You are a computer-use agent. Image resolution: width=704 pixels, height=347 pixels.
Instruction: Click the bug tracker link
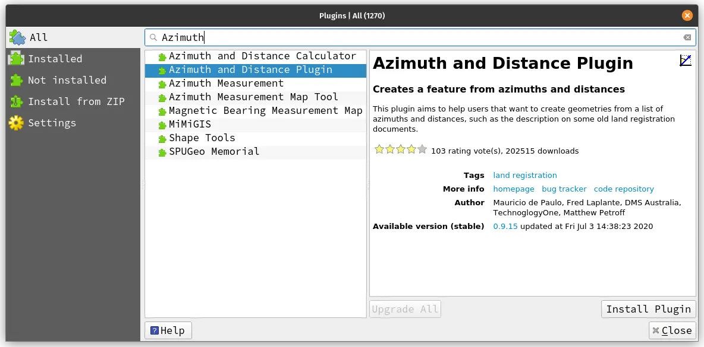click(x=564, y=189)
